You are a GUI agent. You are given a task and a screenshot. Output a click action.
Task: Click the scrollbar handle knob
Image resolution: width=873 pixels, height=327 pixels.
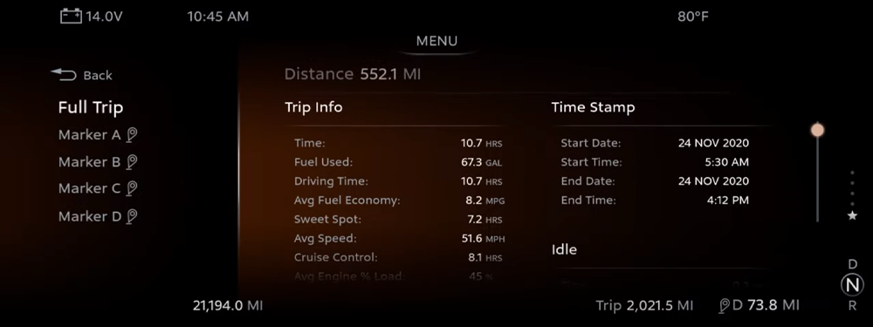tap(817, 130)
